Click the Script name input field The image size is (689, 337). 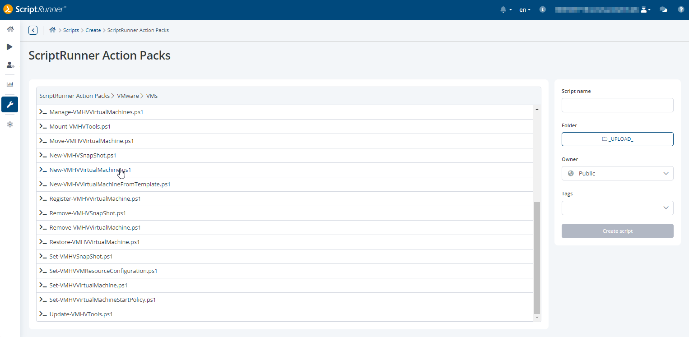pos(617,105)
